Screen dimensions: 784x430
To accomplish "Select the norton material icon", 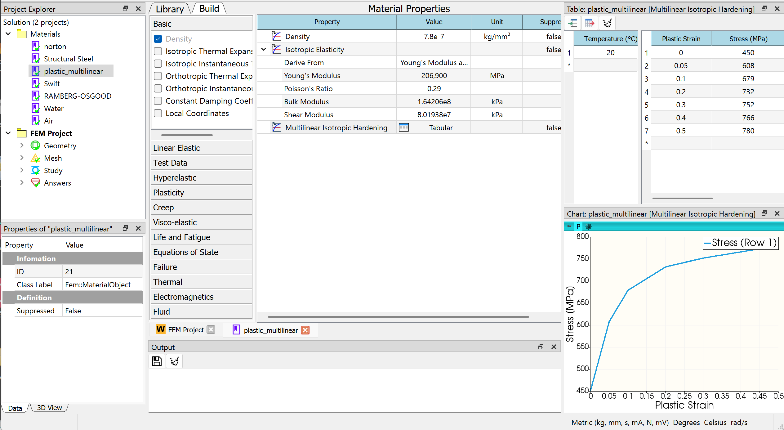I will [x=36, y=46].
